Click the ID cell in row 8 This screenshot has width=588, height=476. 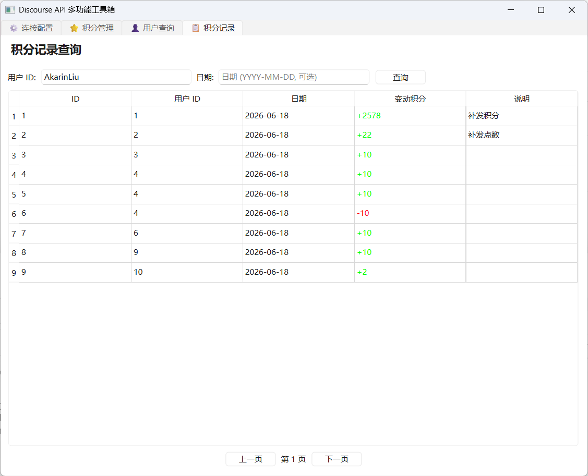75,253
